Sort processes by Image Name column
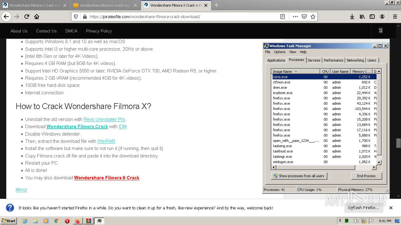This screenshot has height=225, width=401. (296, 72)
